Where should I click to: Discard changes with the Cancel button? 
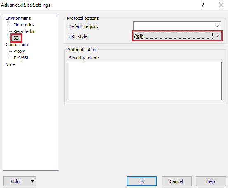coord(176,181)
